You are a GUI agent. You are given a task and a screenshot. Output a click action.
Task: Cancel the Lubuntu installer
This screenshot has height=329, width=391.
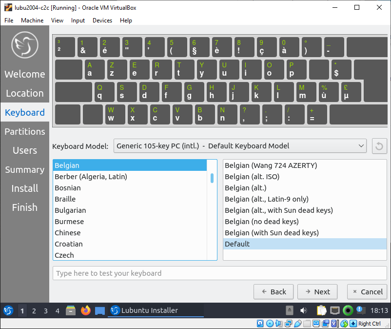[367, 291]
